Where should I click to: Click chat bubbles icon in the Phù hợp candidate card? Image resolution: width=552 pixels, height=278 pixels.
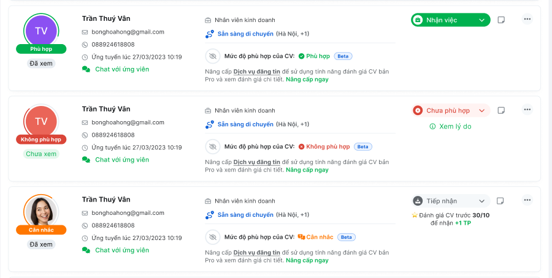point(86,69)
